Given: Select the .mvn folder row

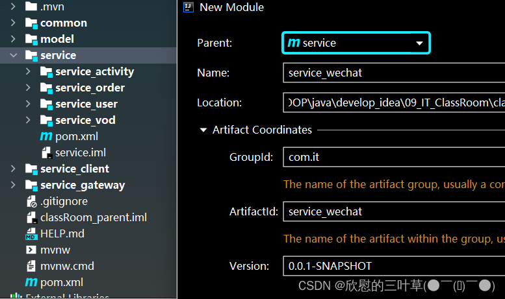Looking at the screenshot, I should (x=88, y=6).
